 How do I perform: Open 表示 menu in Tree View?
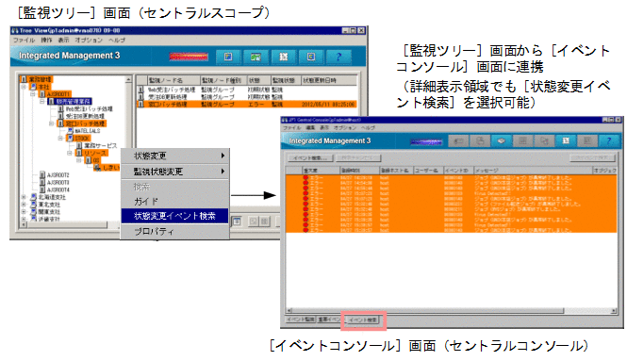pos(63,40)
